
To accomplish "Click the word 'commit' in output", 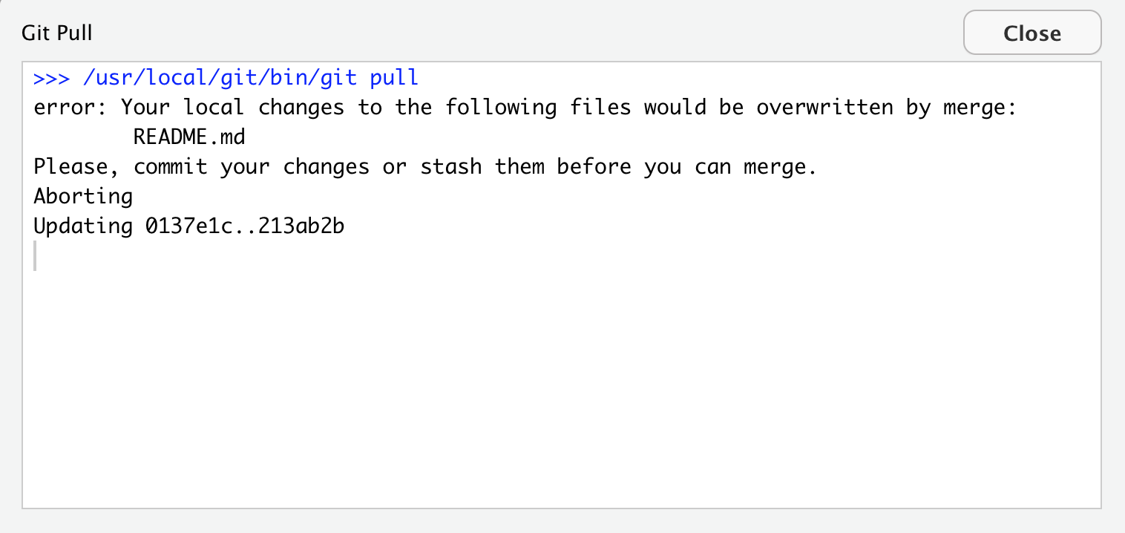I will click(x=171, y=166).
